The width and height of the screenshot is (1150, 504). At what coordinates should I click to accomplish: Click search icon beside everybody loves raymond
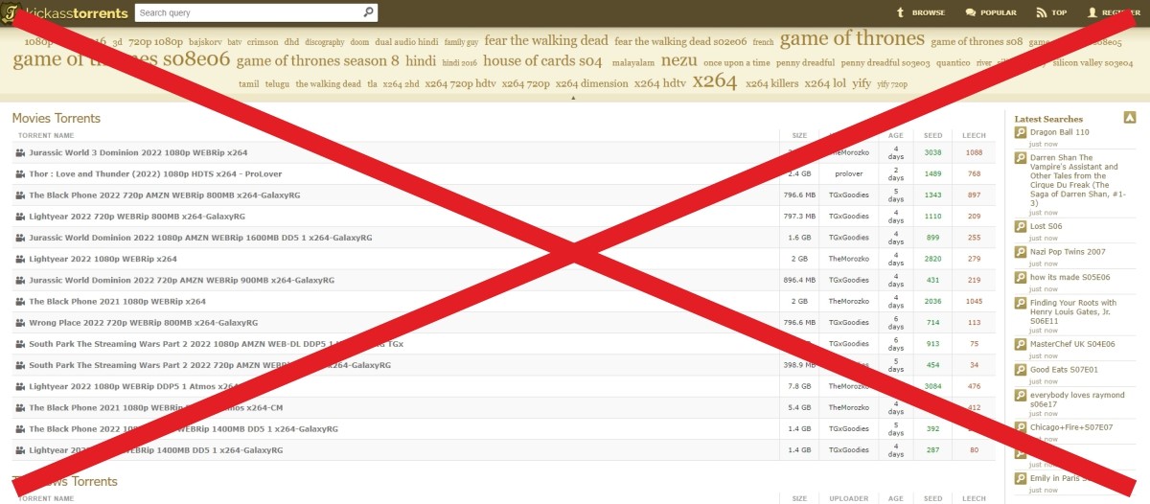click(x=1021, y=394)
